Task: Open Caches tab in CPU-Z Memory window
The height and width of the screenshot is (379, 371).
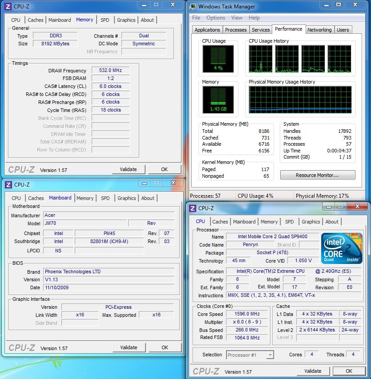Action: click(x=36, y=20)
